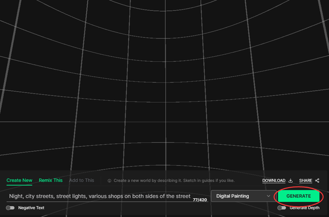The image size is (329, 217).
Task: Open the Remix This tab
Action: coord(51,180)
